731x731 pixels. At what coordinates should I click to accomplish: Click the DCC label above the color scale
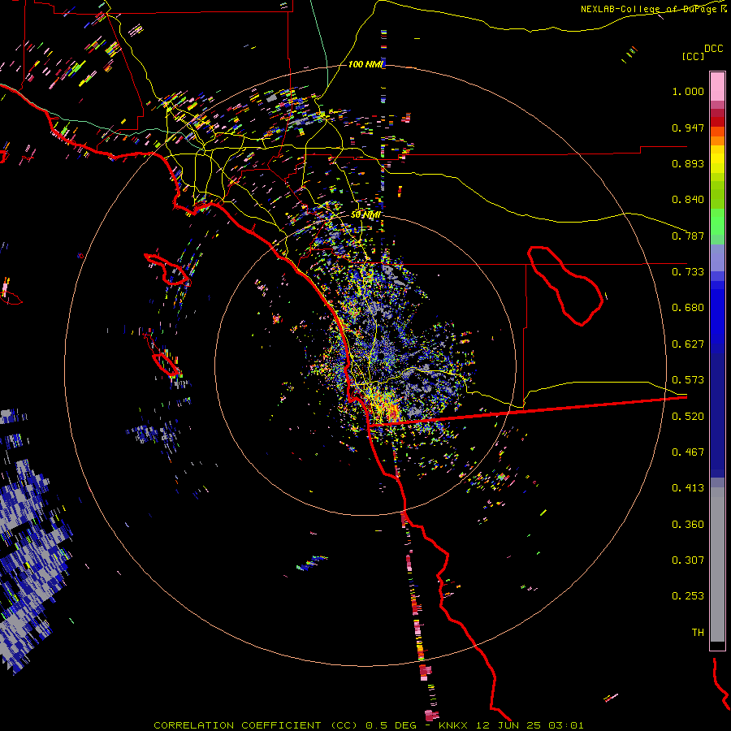point(714,49)
